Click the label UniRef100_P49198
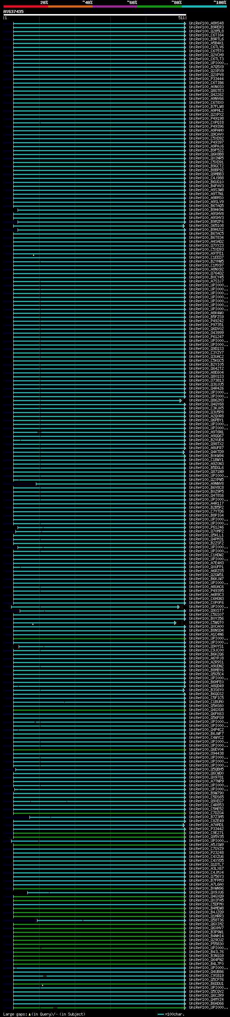The height and width of the screenshot is (1017, 230). pyautogui.click(x=206, y=118)
